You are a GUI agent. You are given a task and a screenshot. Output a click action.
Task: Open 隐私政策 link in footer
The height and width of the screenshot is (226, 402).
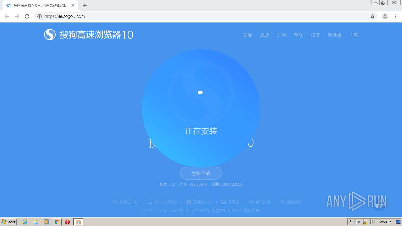(252, 211)
